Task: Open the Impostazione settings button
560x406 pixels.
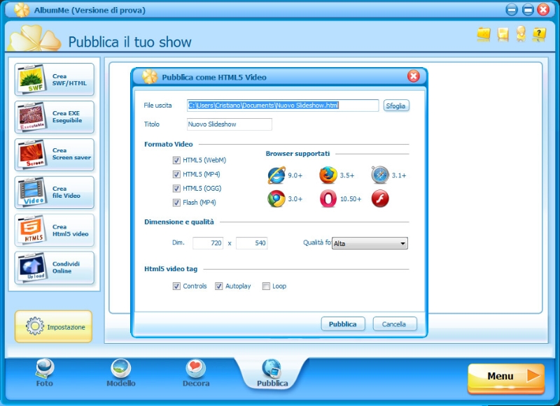Action: point(53,327)
